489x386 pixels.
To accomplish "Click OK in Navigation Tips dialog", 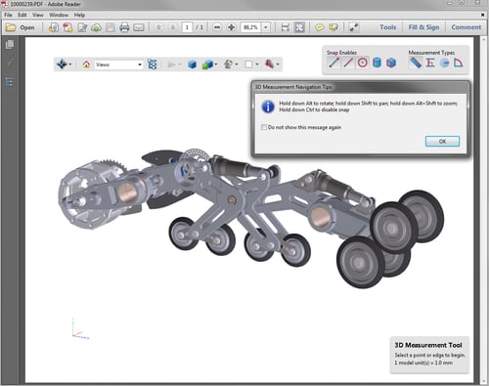I will [442, 141].
